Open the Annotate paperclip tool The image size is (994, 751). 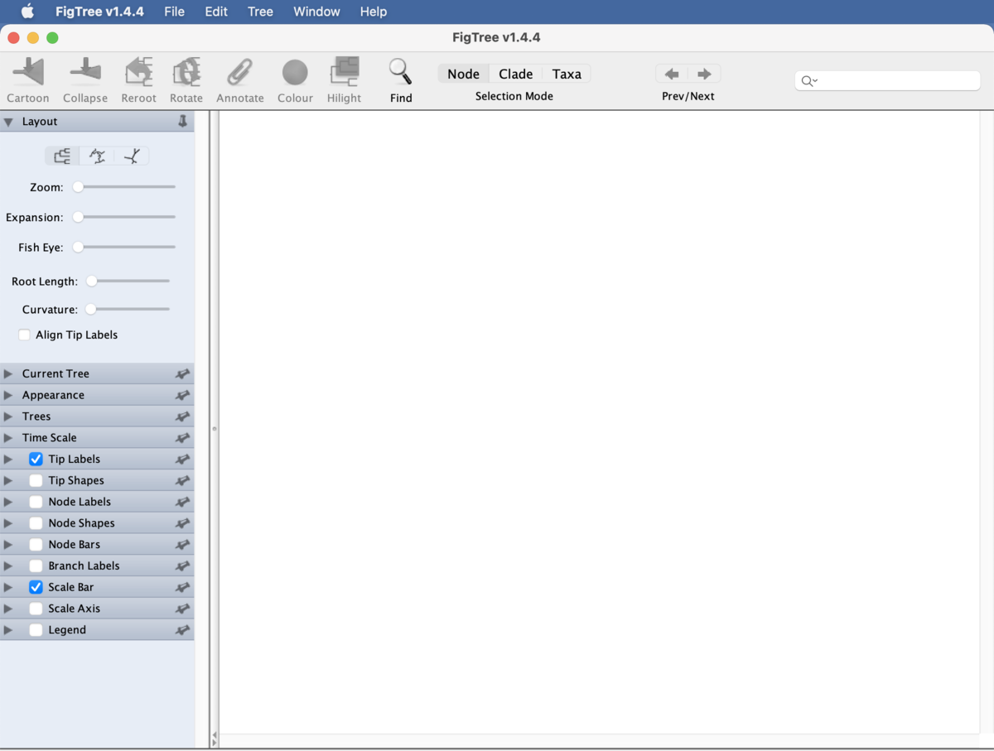(240, 72)
